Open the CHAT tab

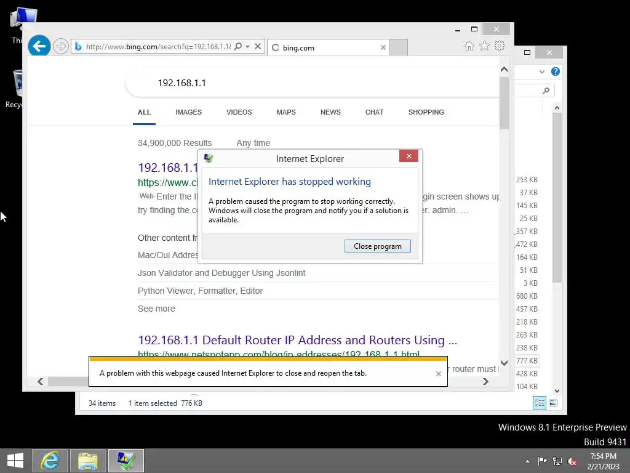[x=375, y=112]
